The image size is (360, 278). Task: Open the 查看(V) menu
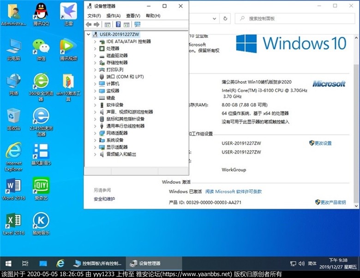133,16
